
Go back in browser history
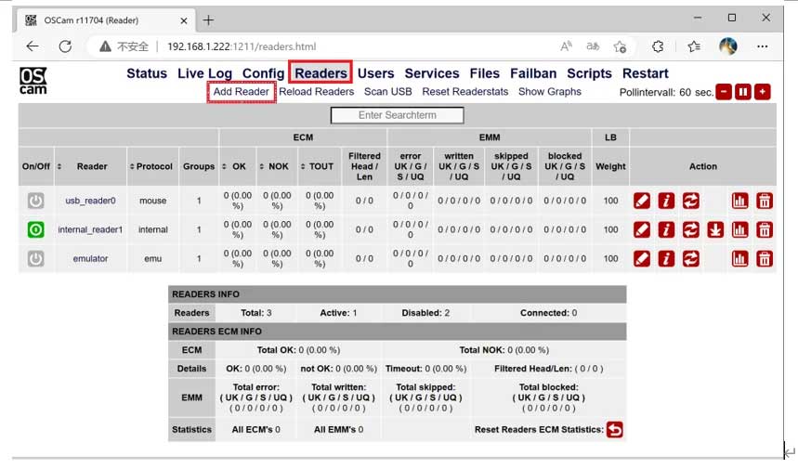[x=33, y=46]
